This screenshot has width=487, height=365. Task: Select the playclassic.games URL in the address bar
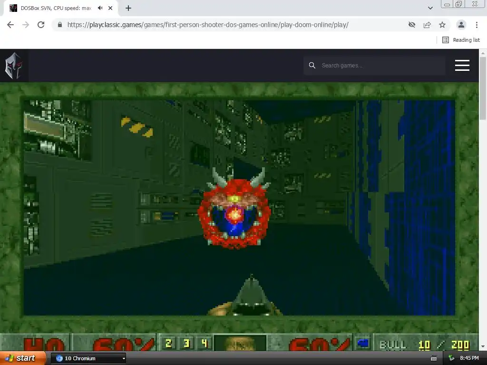tap(208, 25)
